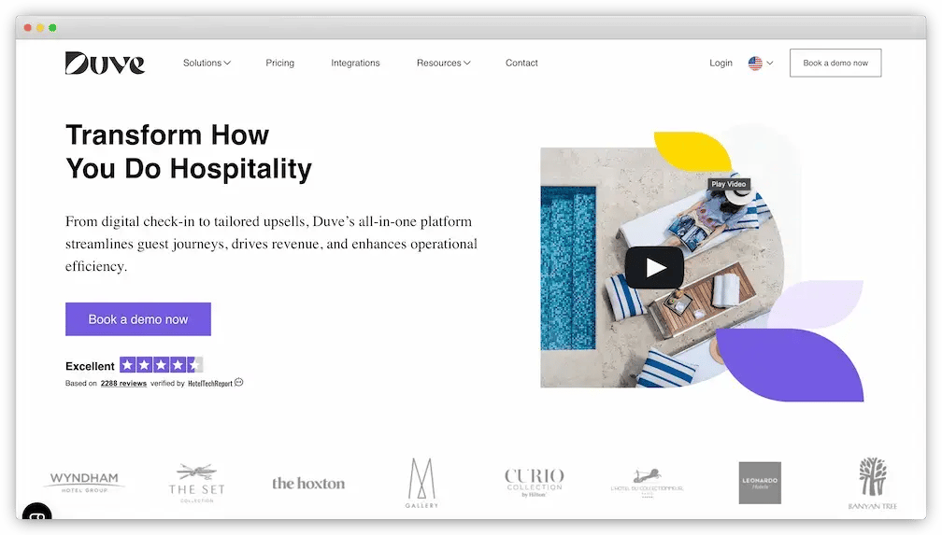Click the Curio Collection by Hilton logo

535,482
